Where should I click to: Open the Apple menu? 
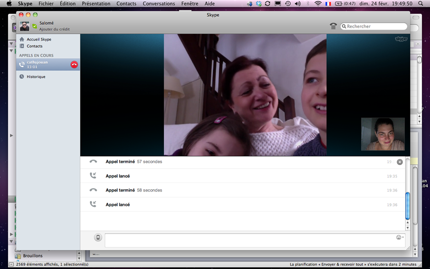[x=9, y=3]
